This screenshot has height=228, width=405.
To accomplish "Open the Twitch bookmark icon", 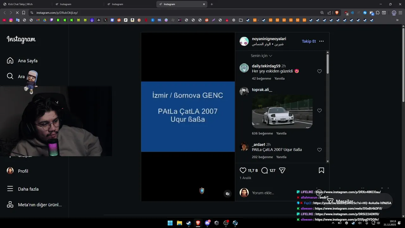I will click(51, 20).
